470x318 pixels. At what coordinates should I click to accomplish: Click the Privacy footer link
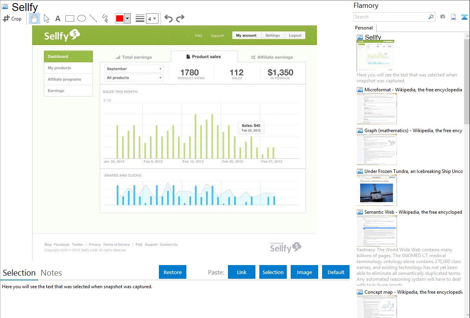(x=95, y=245)
